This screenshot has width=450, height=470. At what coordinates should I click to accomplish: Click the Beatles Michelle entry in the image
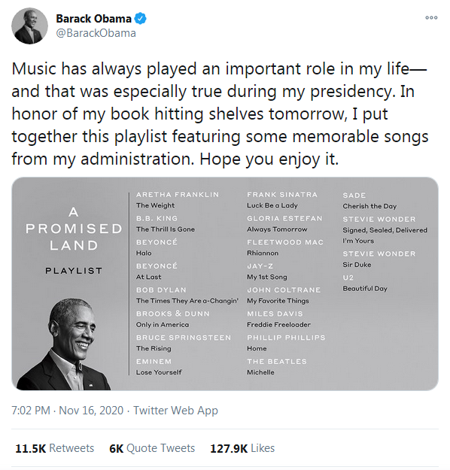pos(277,367)
